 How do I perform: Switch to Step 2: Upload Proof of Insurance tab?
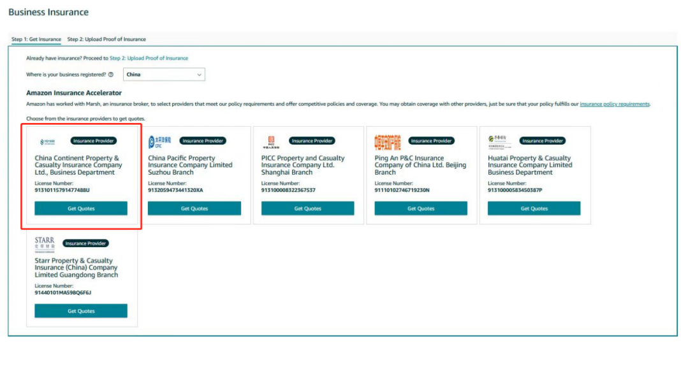coord(106,39)
